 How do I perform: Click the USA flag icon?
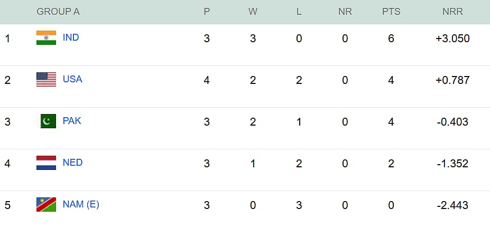click(x=46, y=80)
